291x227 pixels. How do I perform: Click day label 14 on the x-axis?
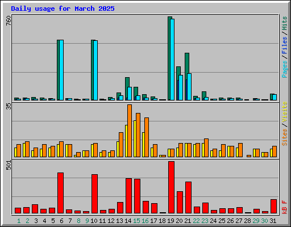click(128, 221)
